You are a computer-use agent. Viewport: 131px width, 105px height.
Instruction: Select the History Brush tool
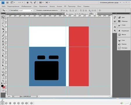(x=3, y=45)
